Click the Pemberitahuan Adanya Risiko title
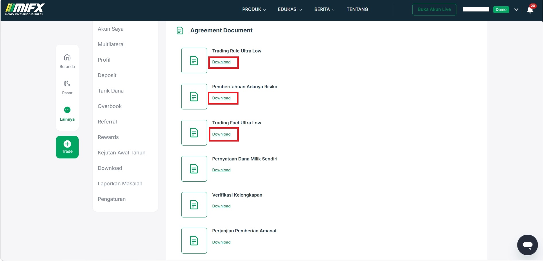Viewport: 543px width, 261px height. click(245, 87)
